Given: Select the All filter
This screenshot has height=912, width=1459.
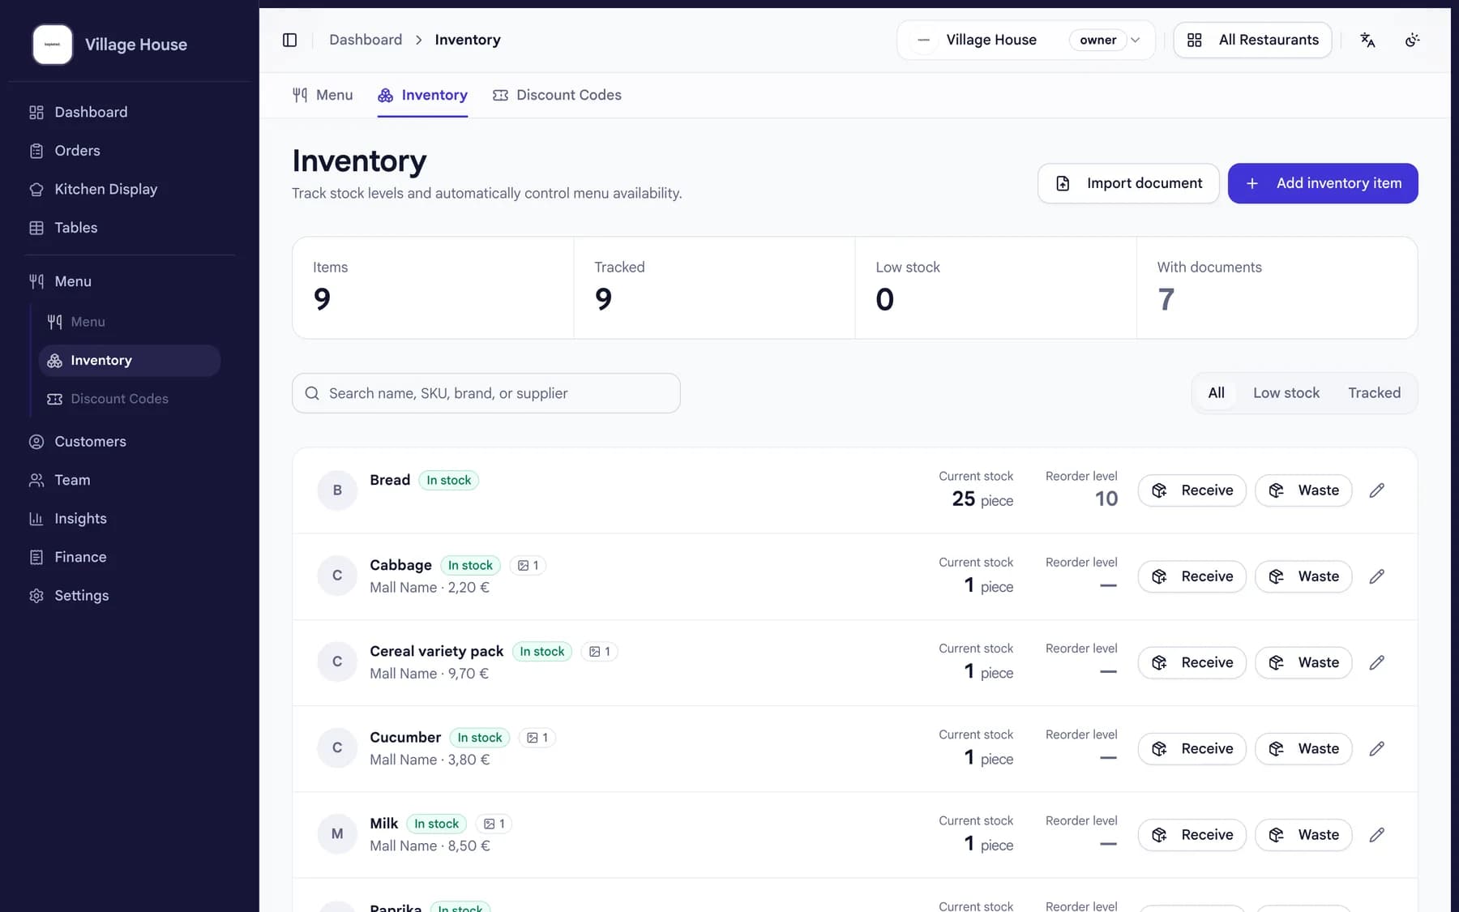Looking at the screenshot, I should point(1216,393).
